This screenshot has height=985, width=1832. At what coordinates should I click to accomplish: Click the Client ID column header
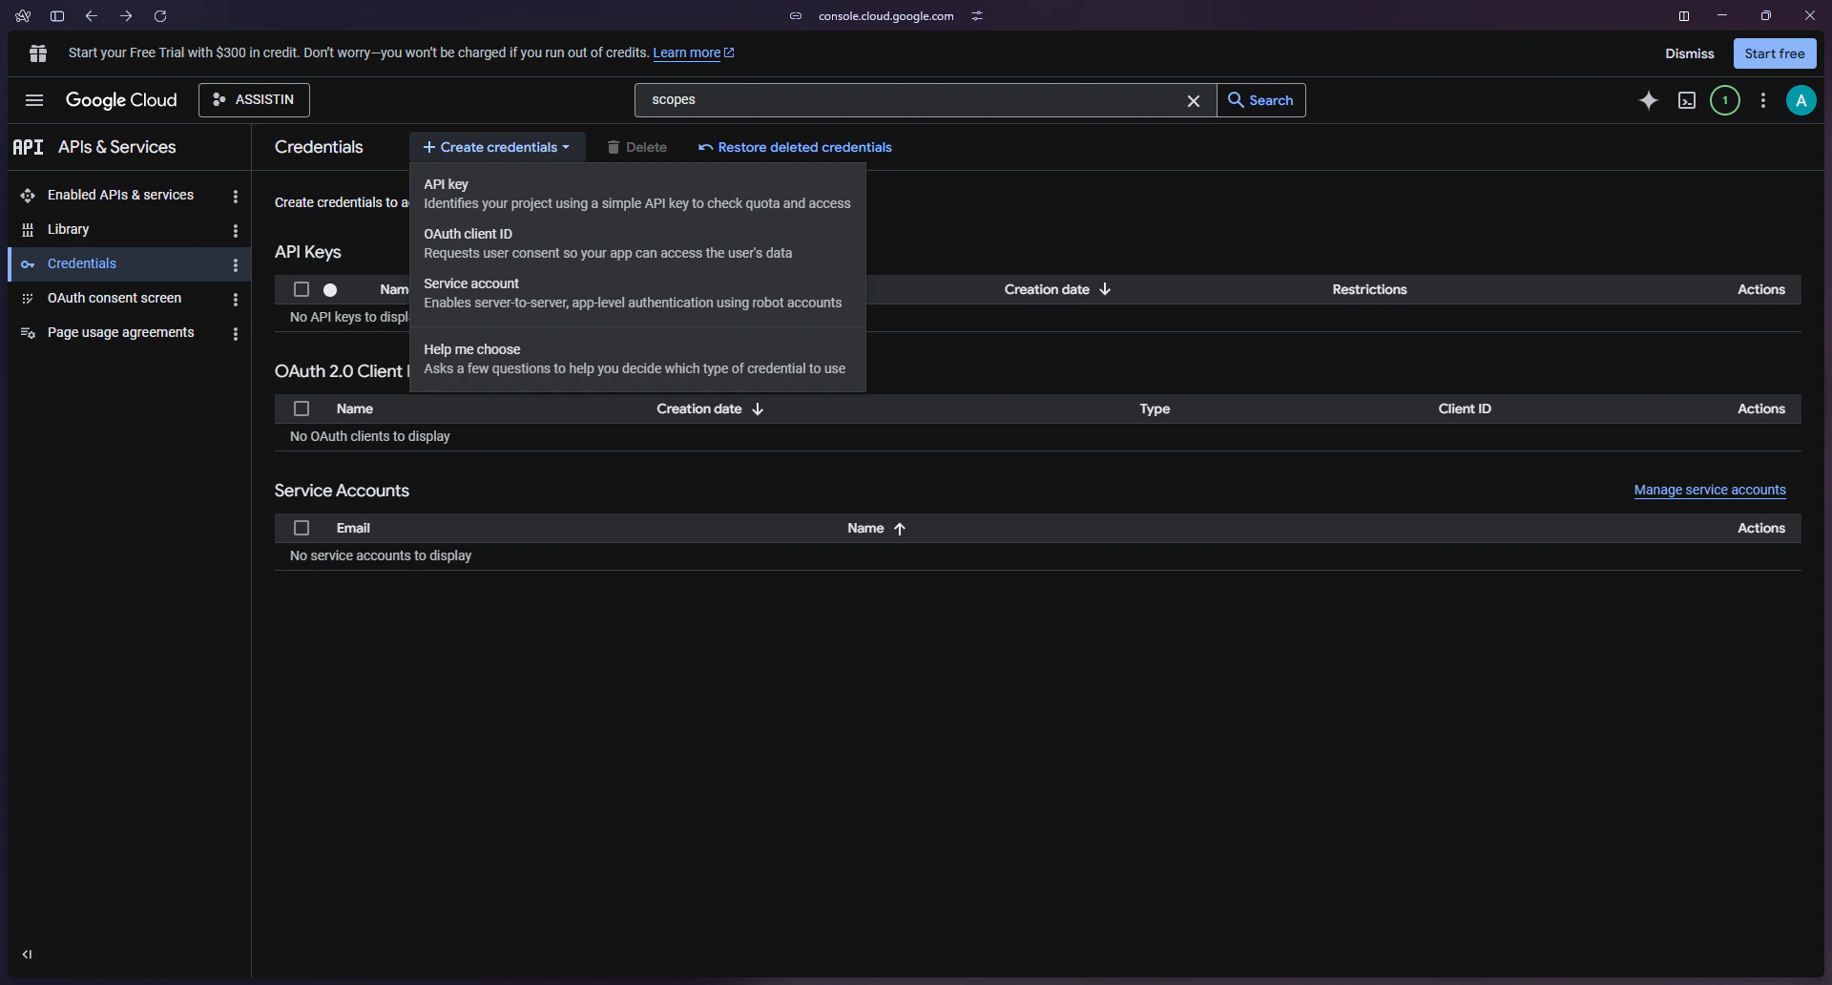pyautogui.click(x=1465, y=409)
